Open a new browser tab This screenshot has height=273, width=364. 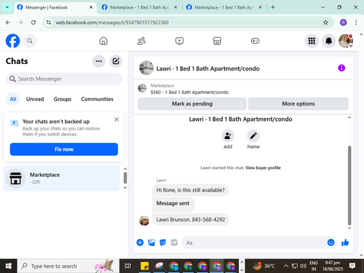pyautogui.click(x=273, y=7)
